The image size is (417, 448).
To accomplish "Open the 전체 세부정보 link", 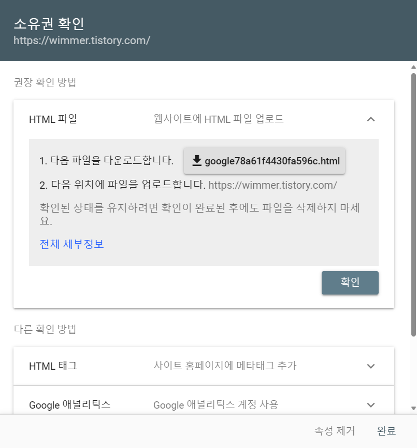I will click(x=71, y=244).
